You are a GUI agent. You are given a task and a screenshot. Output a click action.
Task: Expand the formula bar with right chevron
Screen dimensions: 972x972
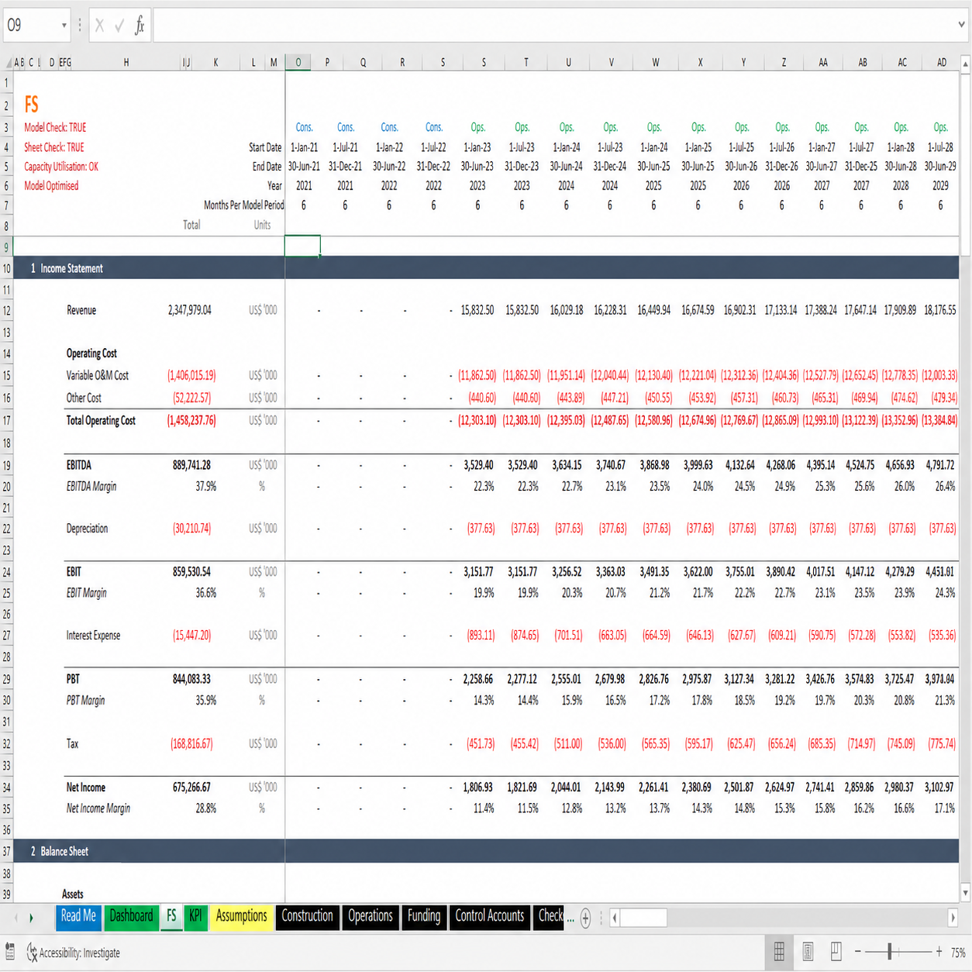coord(961,25)
